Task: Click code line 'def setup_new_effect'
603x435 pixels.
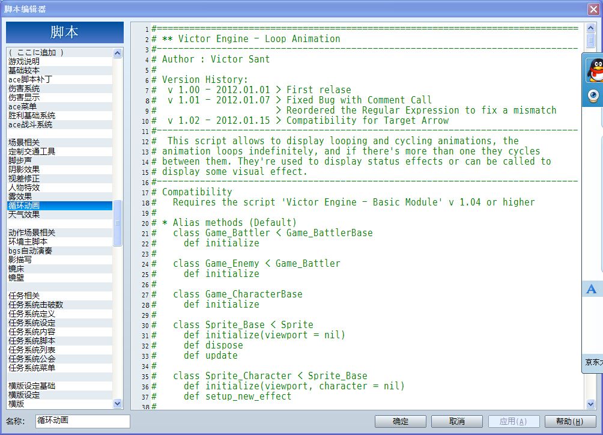Action: 237,396
